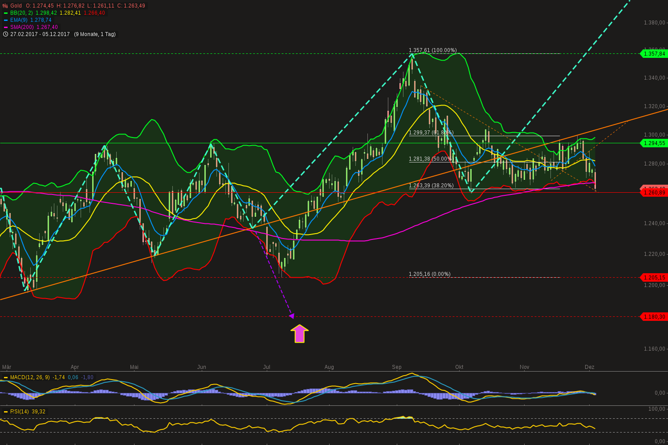Click the Apr month label on the time axis

click(75, 367)
